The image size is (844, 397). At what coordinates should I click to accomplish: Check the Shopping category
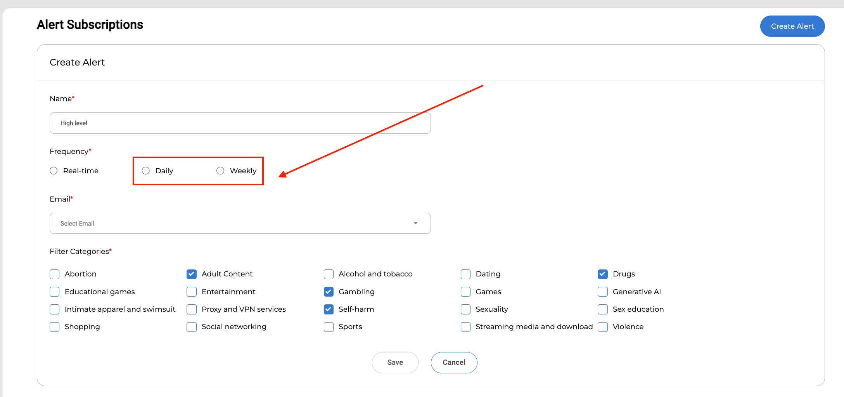point(55,327)
